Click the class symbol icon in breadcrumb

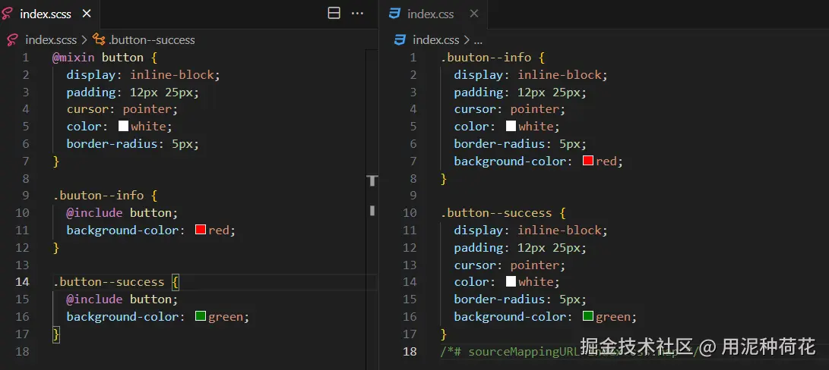(x=98, y=39)
